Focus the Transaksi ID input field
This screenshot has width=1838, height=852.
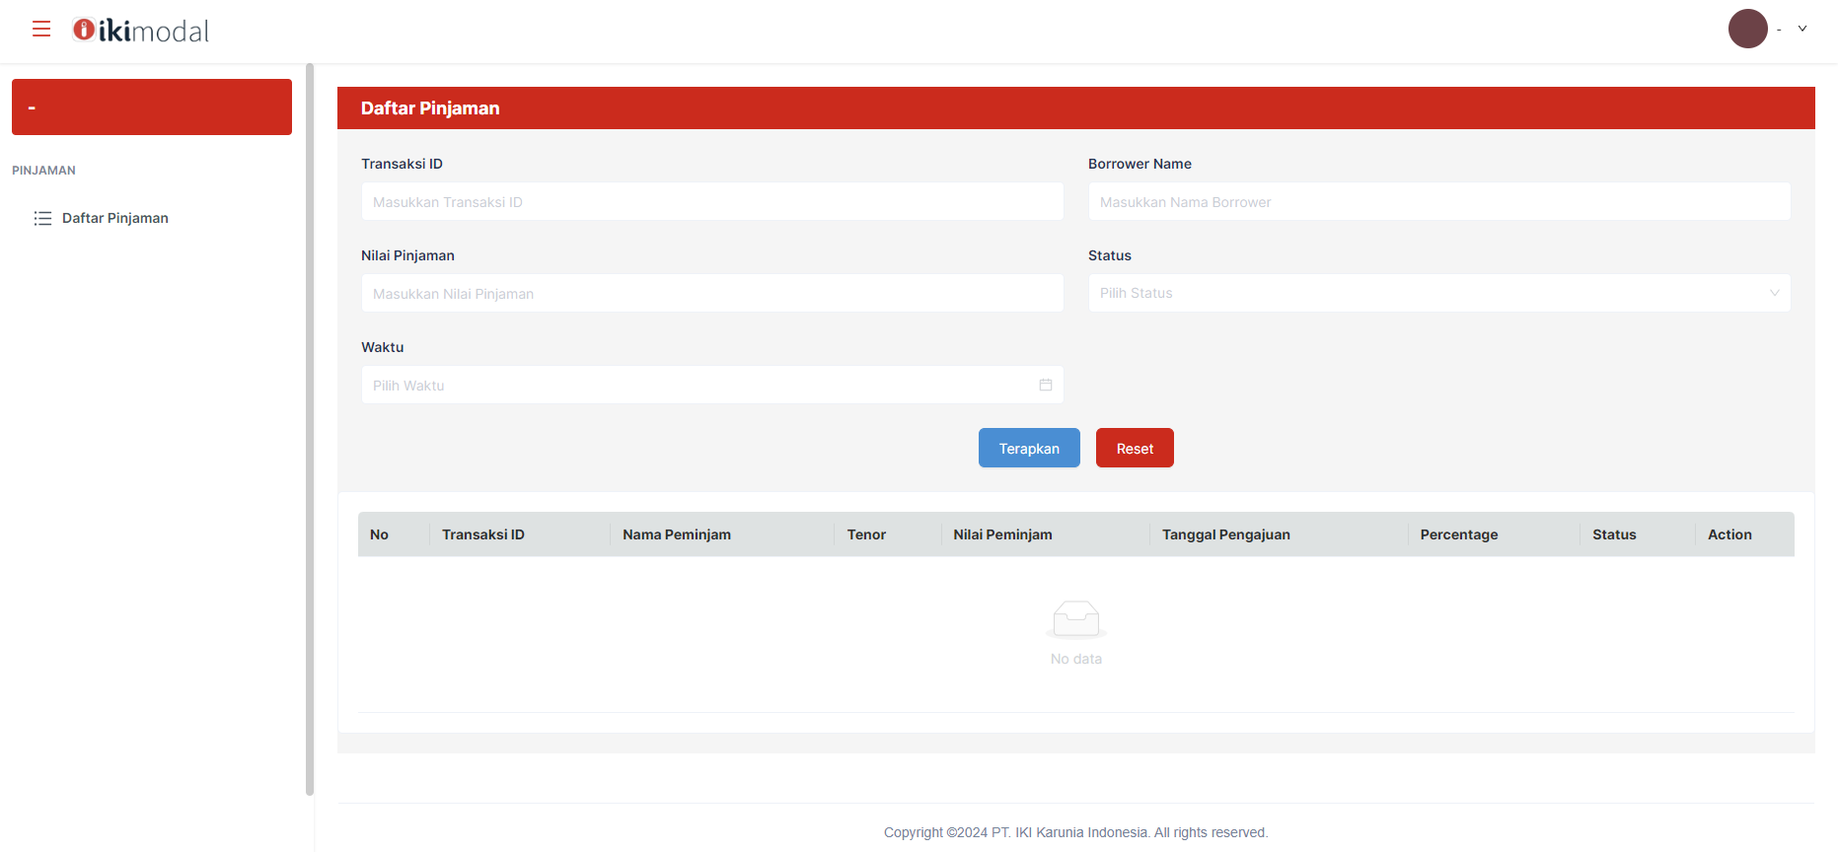pyautogui.click(x=711, y=201)
